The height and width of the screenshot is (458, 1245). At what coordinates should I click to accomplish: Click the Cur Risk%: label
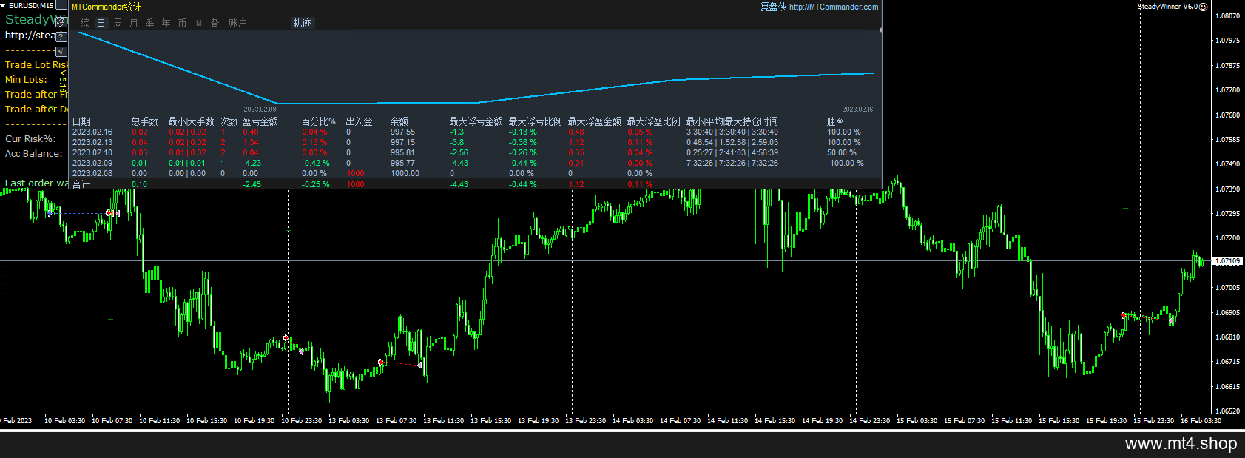pyautogui.click(x=30, y=138)
